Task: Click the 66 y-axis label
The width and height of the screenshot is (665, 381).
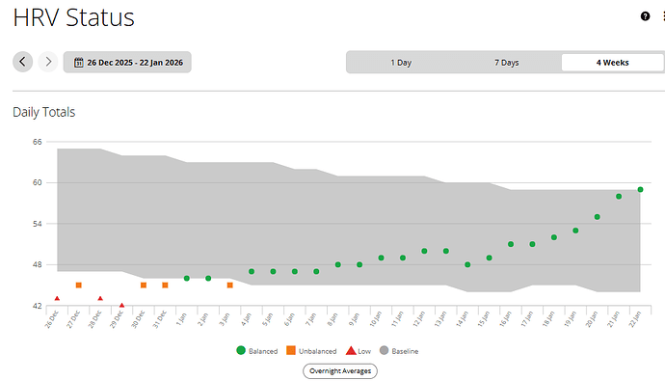Action: coord(38,142)
